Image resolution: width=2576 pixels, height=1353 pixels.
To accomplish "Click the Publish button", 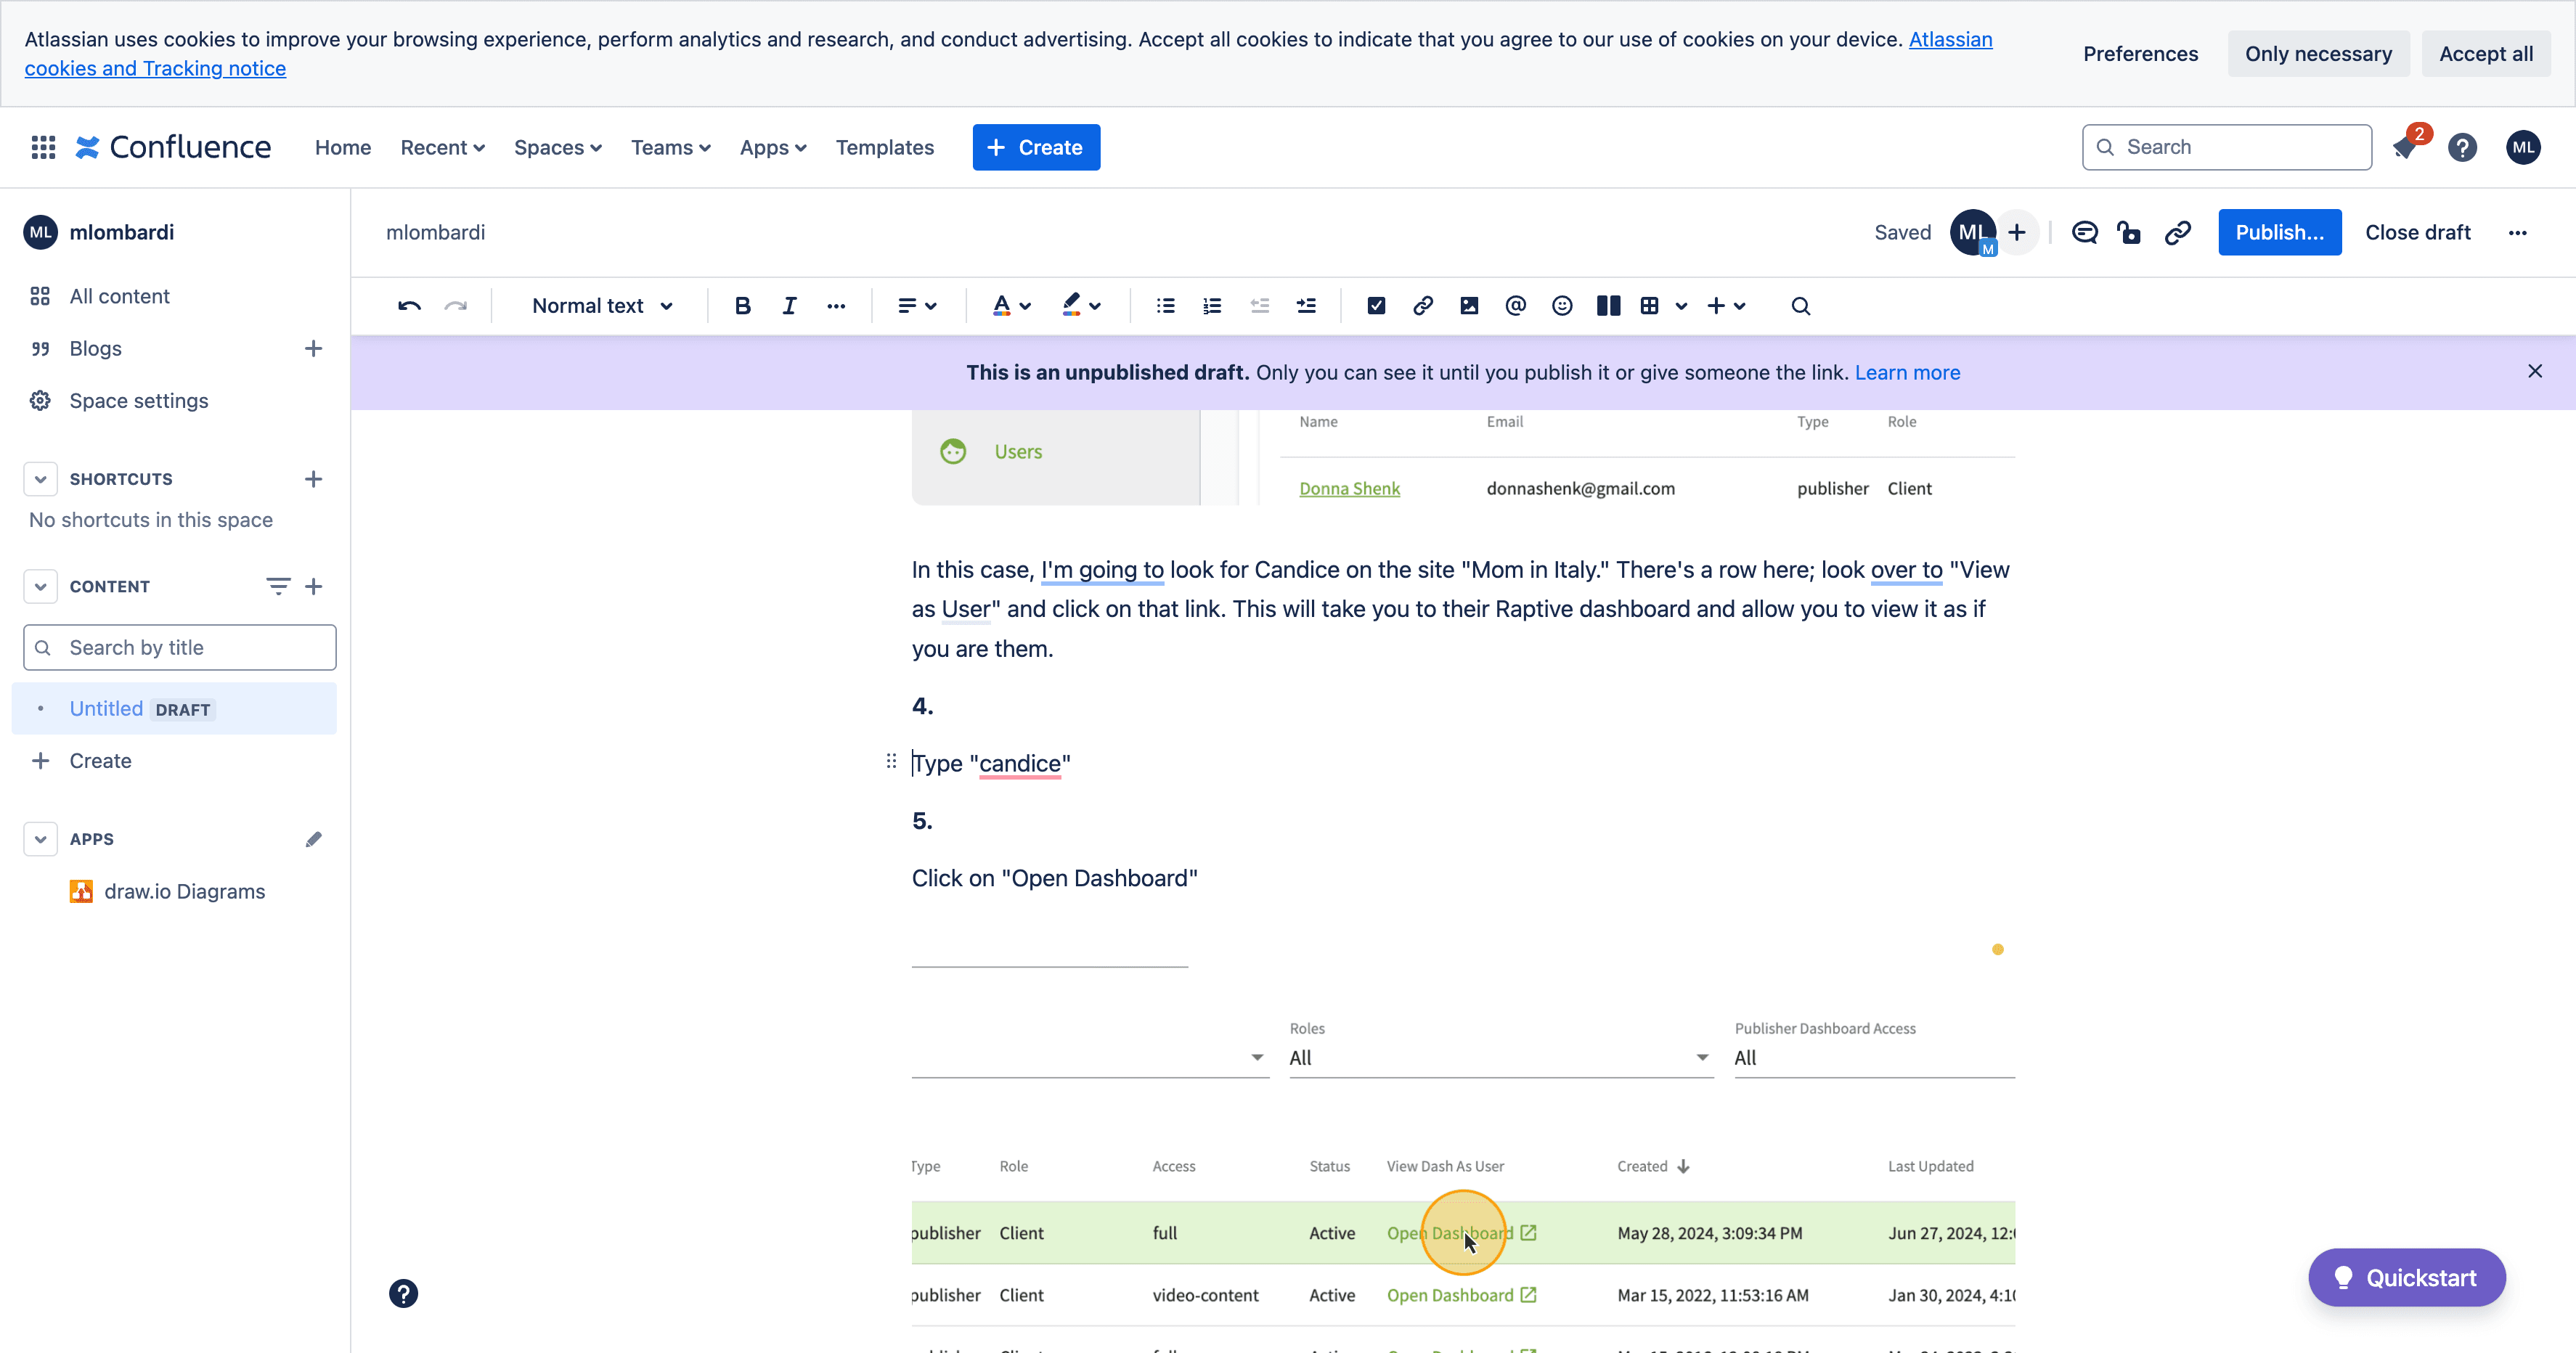I will (2279, 233).
